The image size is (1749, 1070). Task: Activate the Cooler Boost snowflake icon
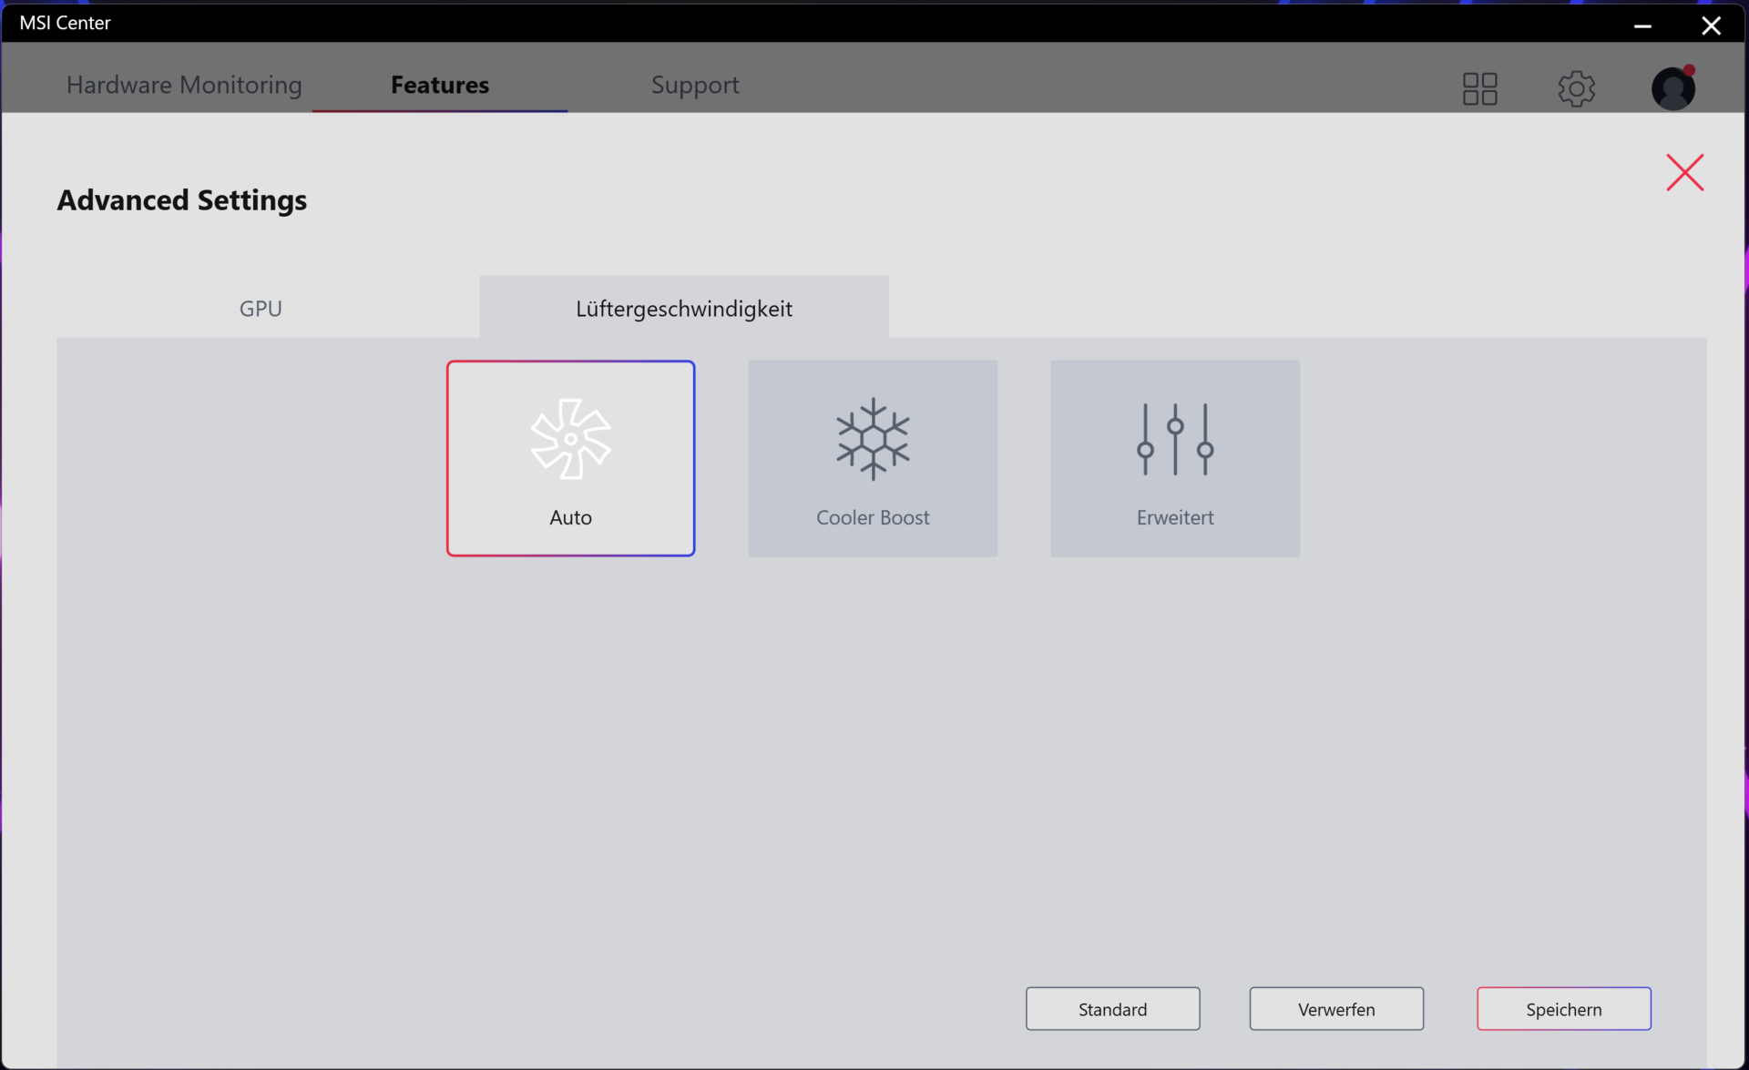pos(873,439)
